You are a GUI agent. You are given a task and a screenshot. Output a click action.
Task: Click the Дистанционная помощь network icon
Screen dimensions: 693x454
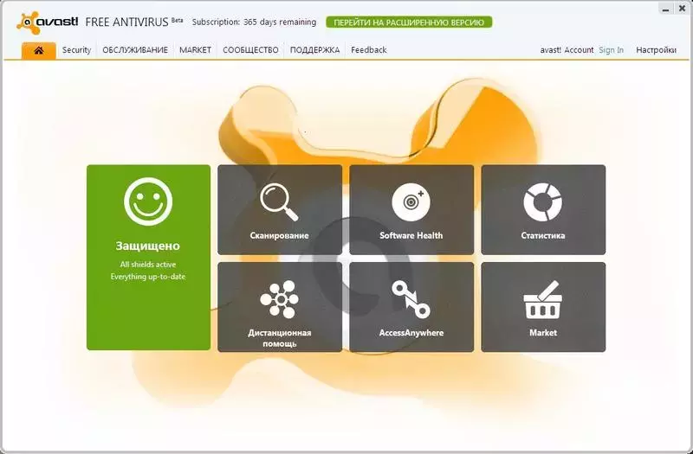tap(279, 299)
